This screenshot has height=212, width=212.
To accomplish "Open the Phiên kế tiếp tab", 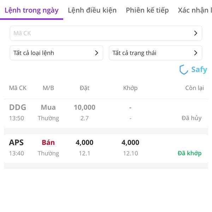I will [x=147, y=10].
